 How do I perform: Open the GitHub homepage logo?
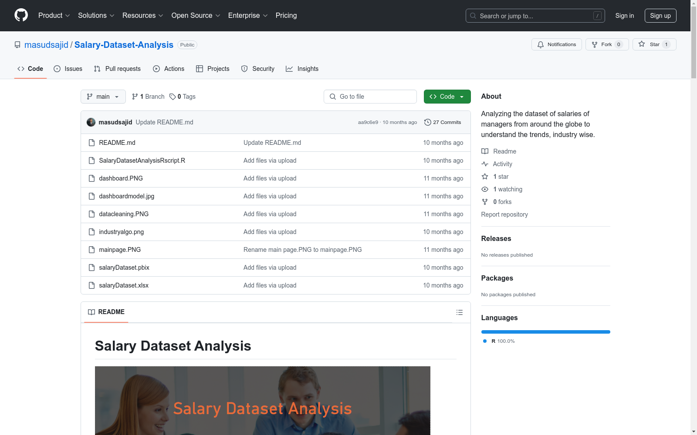tap(21, 15)
